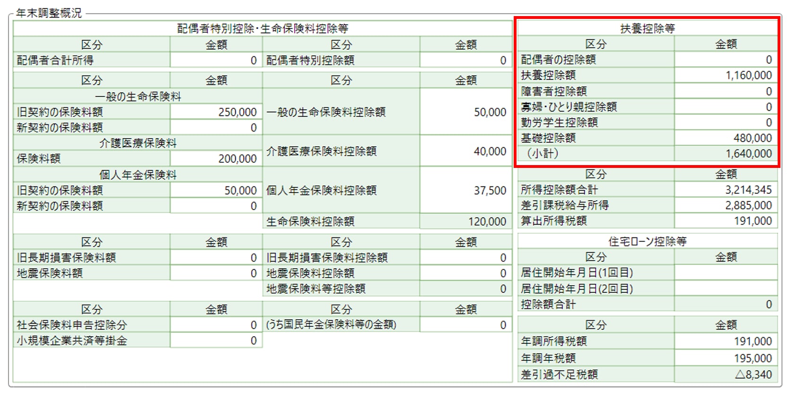Click the 新契約の保険料額 field under 一般の生命保険料
Screen dimensions: 789x394
pos(216,127)
